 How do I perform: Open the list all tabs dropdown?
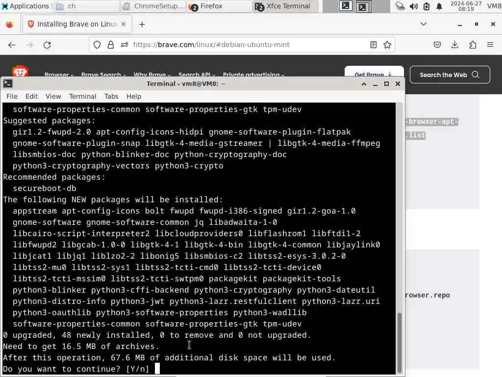(x=423, y=24)
